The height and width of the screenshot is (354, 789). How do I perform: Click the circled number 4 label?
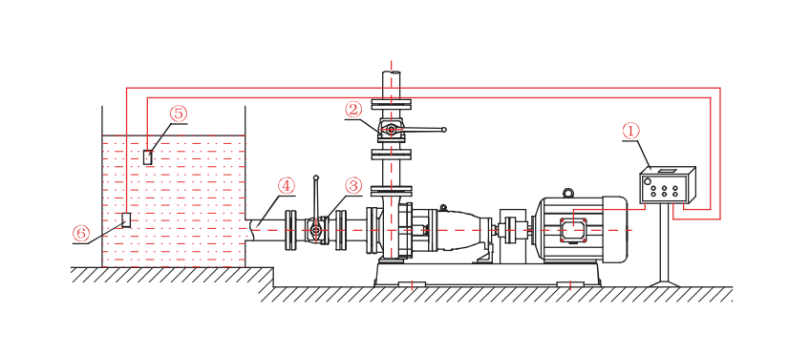point(286,186)
